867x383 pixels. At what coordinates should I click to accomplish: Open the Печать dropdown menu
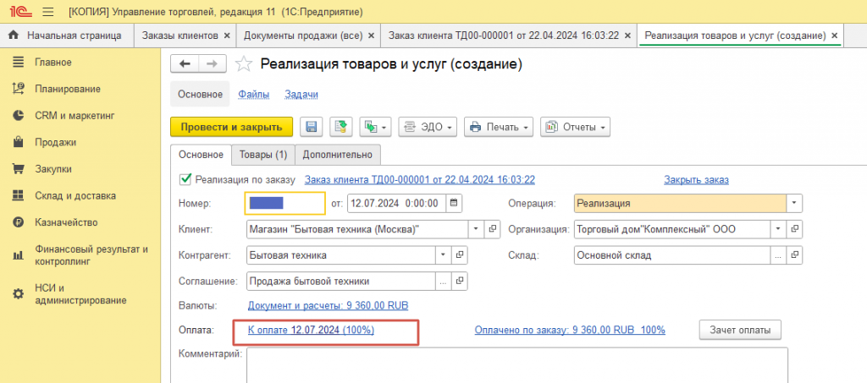point(499,127)
